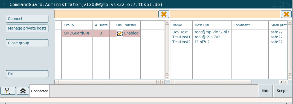Click the File Transfer column header
The height and width of the screenshot is (104, 293).
127,25
